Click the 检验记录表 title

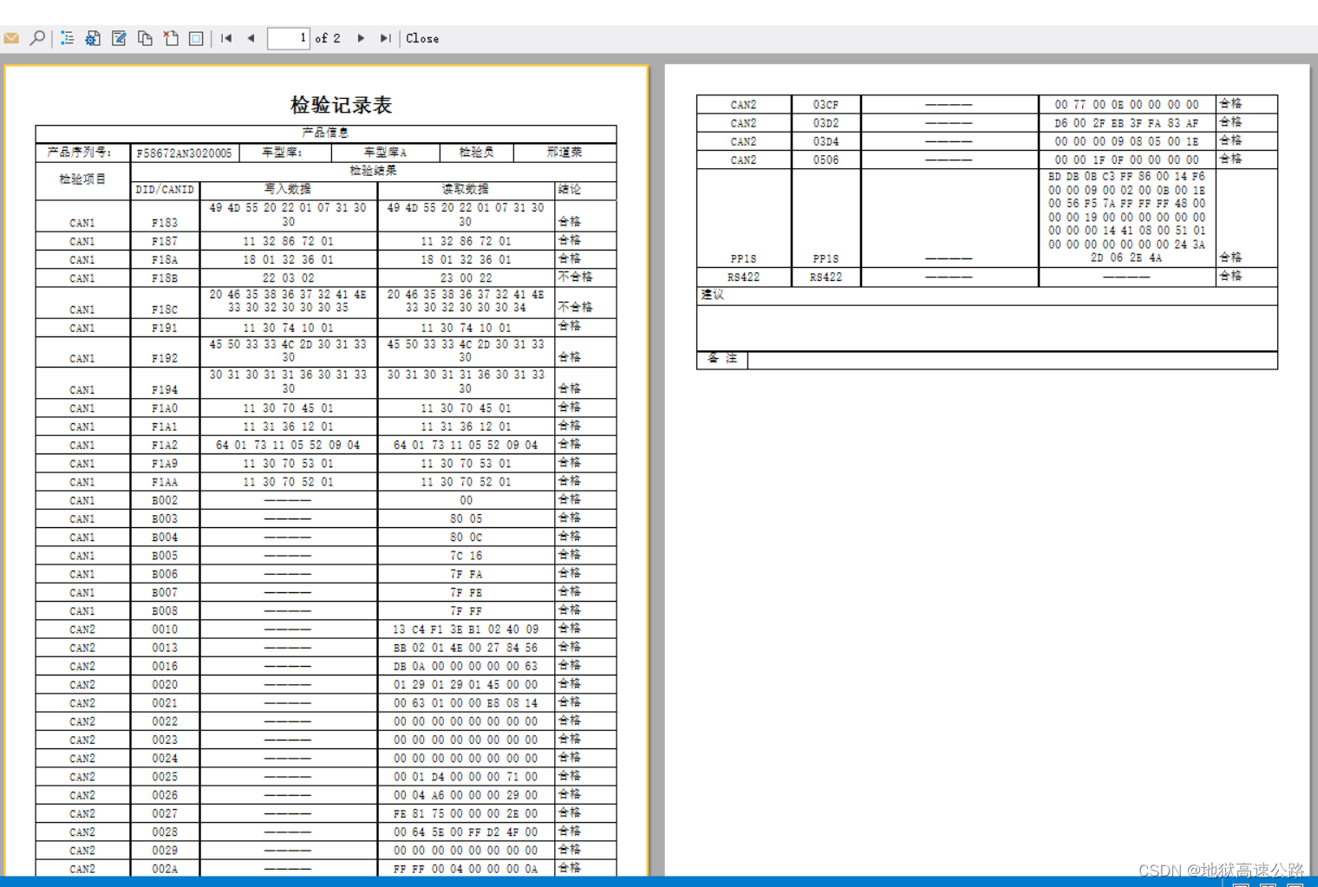(x=341, y=105)
